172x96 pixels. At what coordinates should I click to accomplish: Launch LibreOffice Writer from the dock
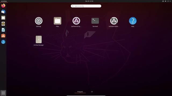point(3,30)
